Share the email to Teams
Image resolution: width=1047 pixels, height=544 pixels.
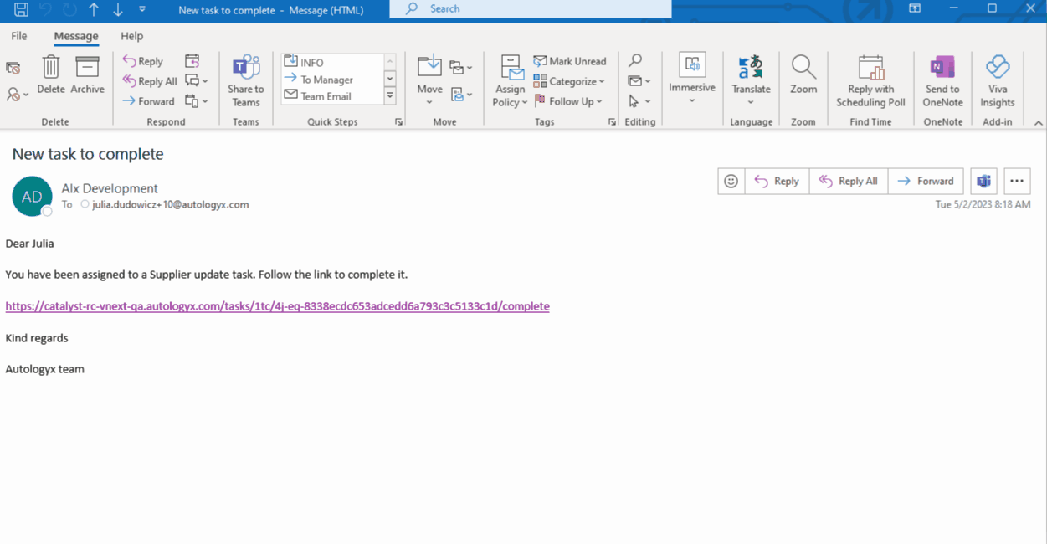click(x=246, y=81)
